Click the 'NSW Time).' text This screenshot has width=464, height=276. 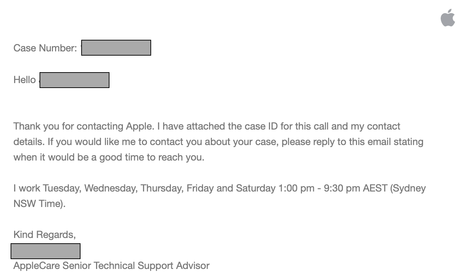click(x=40, y=203)
